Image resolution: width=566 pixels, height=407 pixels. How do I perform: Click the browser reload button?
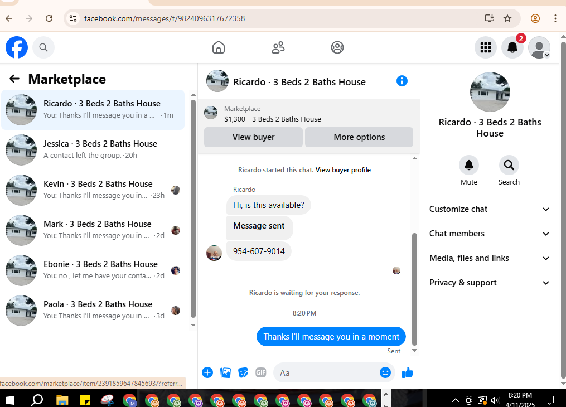[49, 18]
